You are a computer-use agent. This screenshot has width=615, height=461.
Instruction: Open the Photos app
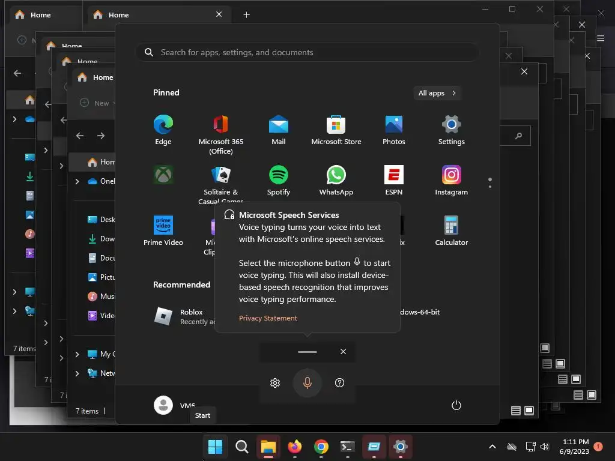pos(394,130)
